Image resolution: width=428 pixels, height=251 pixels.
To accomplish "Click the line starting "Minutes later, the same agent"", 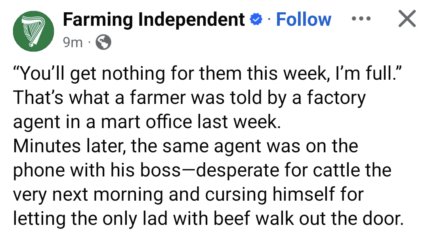I will point(185,146).
